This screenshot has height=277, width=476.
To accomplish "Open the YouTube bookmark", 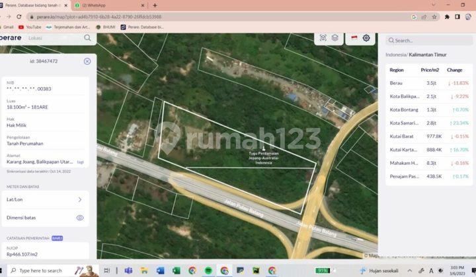I will point(30,27).
